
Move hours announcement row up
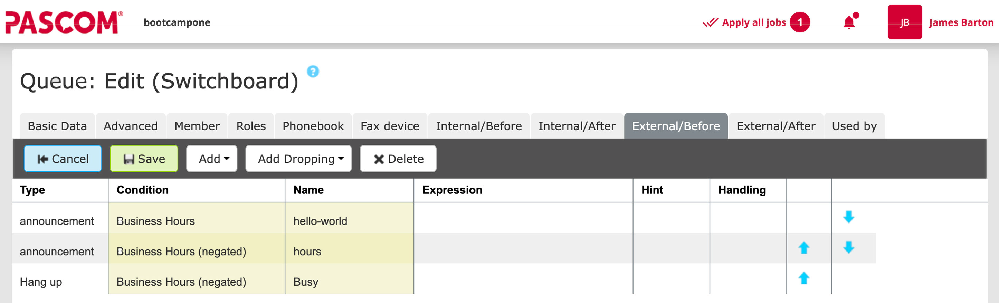803,247
